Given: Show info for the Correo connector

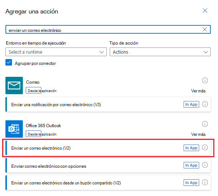Looking at the screenshot, I should 205,80.
